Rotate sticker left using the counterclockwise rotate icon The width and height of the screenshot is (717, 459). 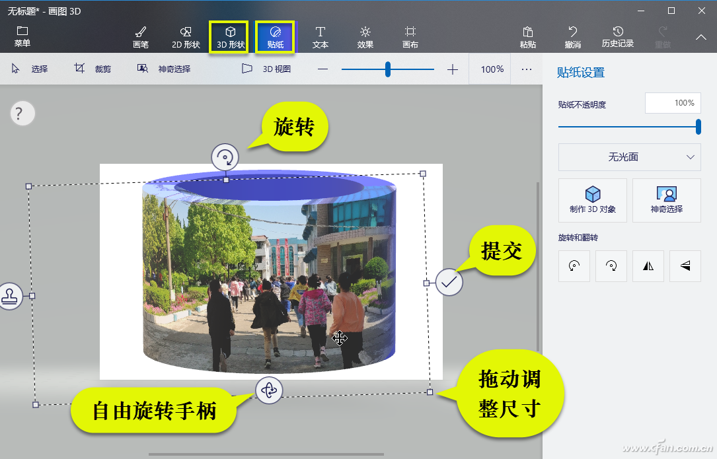(574, 265)
